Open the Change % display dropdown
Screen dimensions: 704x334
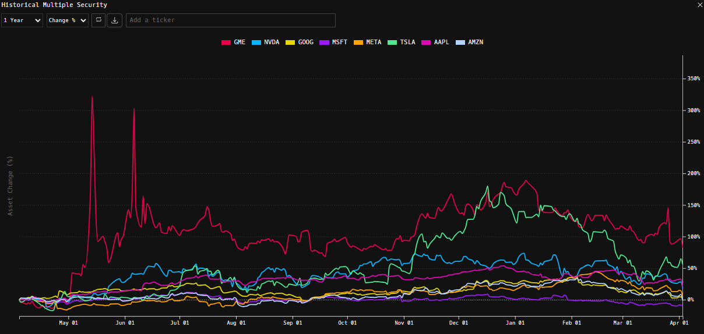(68, 20)
